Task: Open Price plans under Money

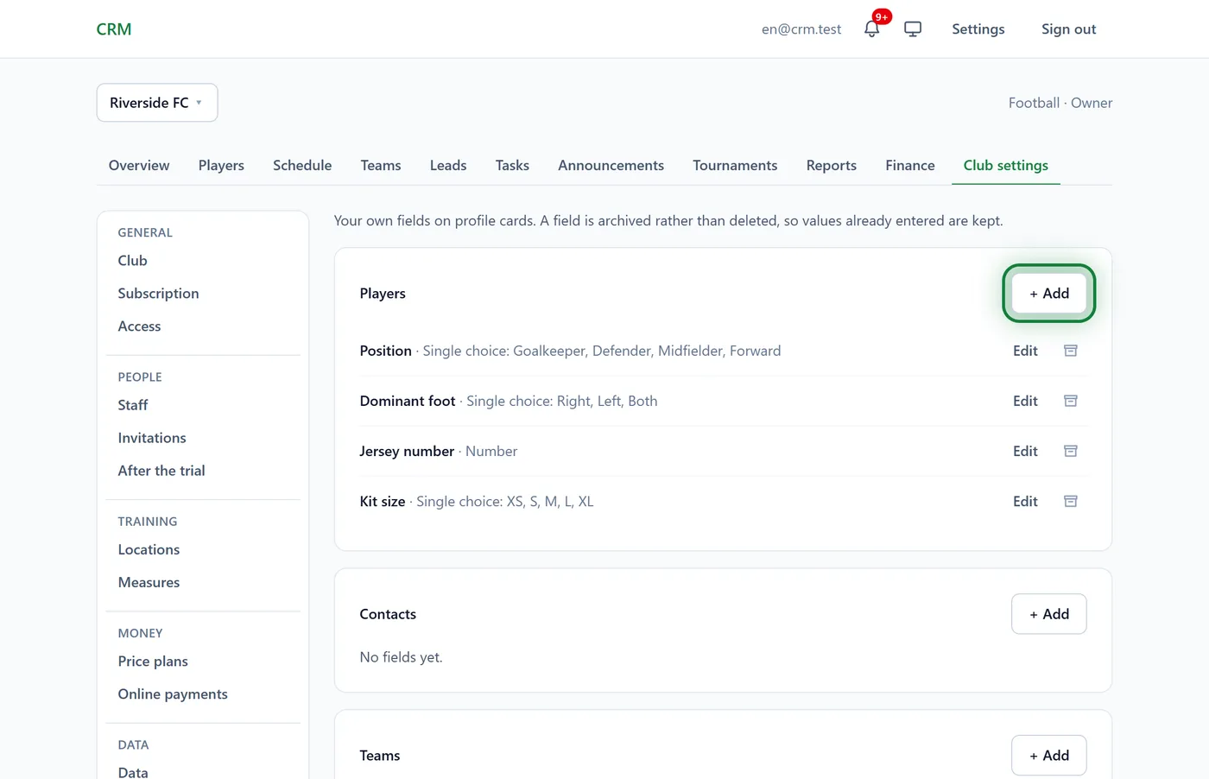Action: click(x=153, y=662)
